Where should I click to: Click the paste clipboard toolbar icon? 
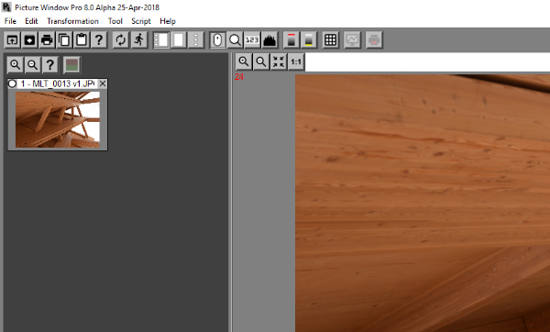click(x=82, y=40)
